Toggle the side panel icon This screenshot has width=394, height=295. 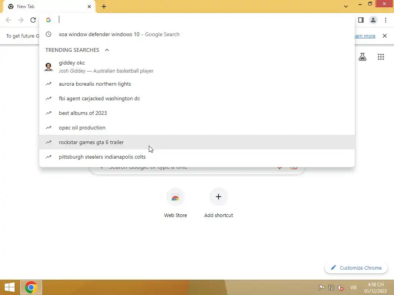361,20
